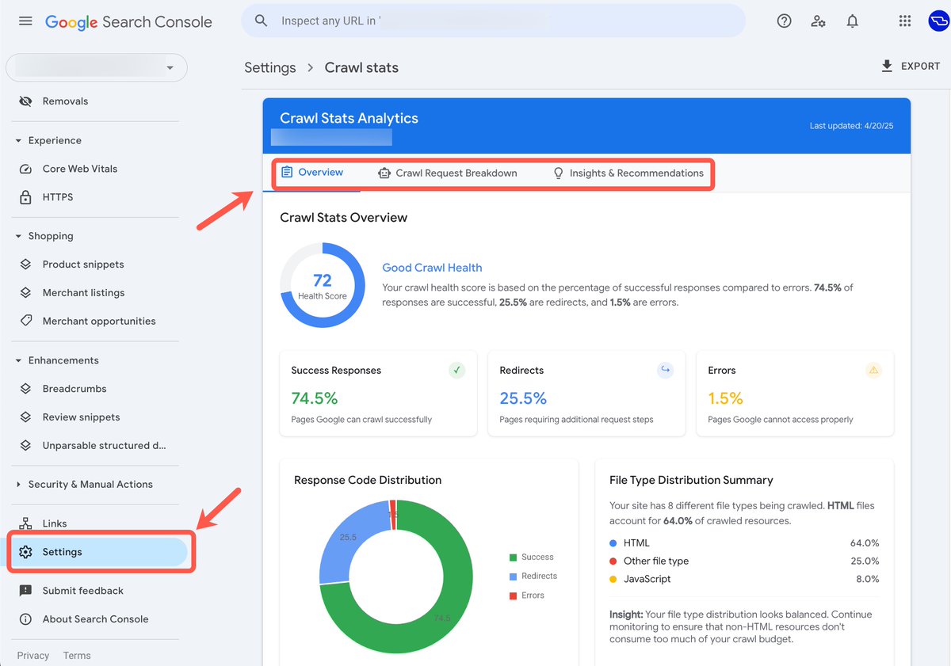This screenshot has width=951, height=666.
Task: Open the account avatar menu
Action: tap(938, 21)
